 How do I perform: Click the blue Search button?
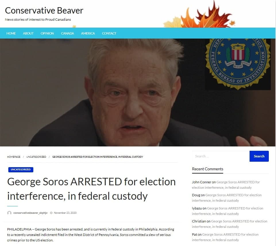click(259, 156)
